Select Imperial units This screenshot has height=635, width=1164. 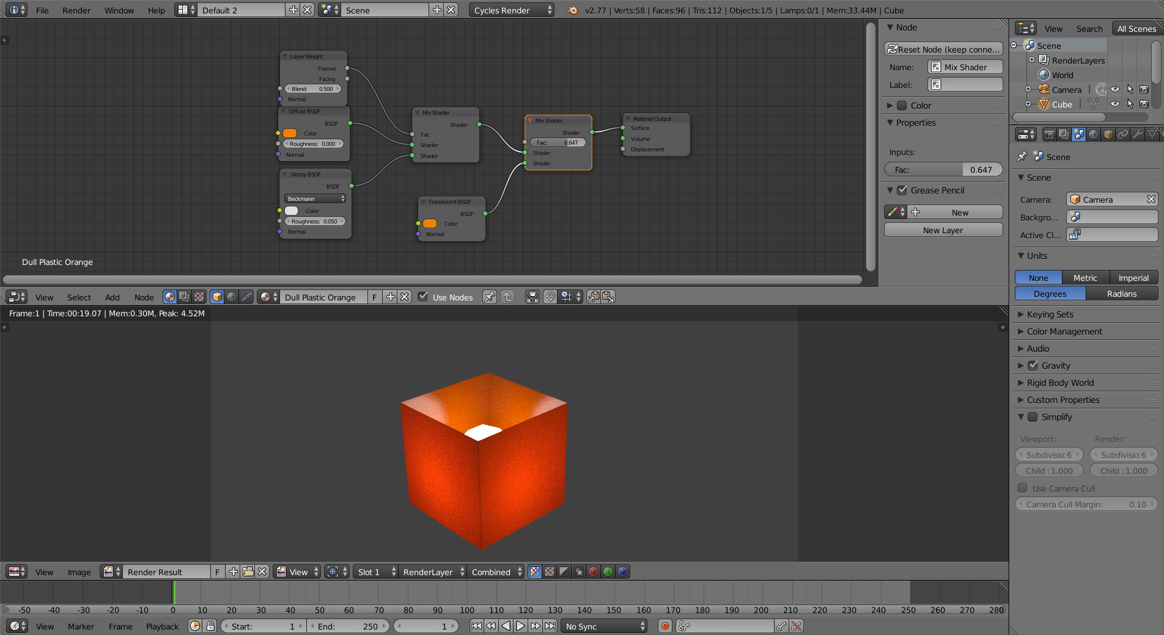click(x=1134, y=277)
